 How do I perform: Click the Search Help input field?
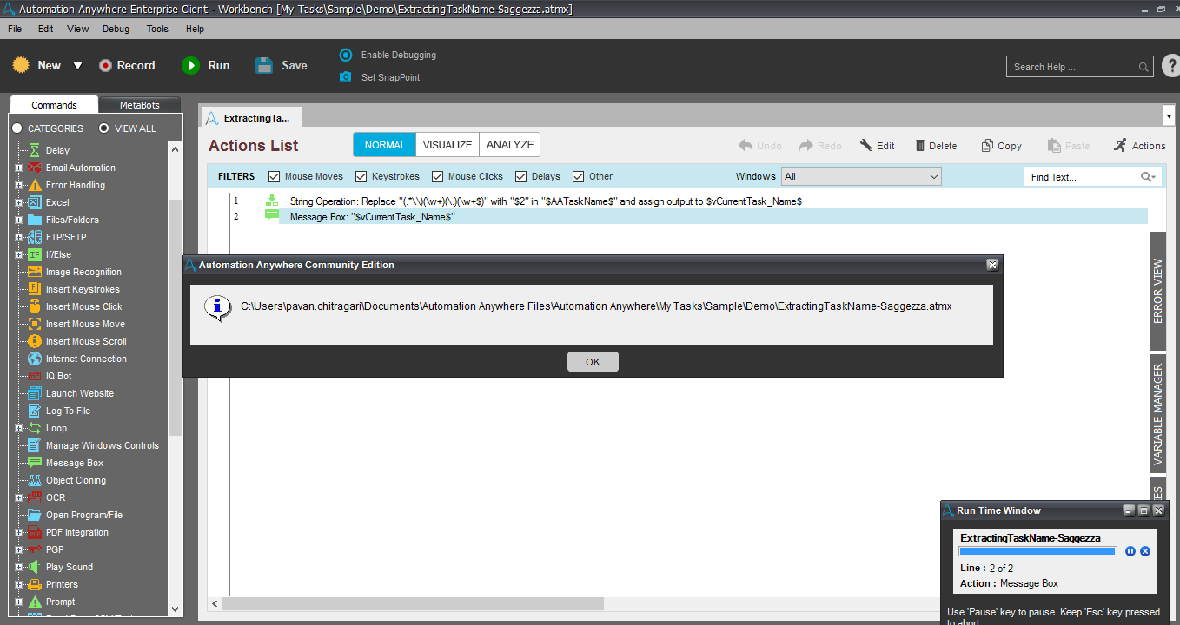click(1081, 67)
